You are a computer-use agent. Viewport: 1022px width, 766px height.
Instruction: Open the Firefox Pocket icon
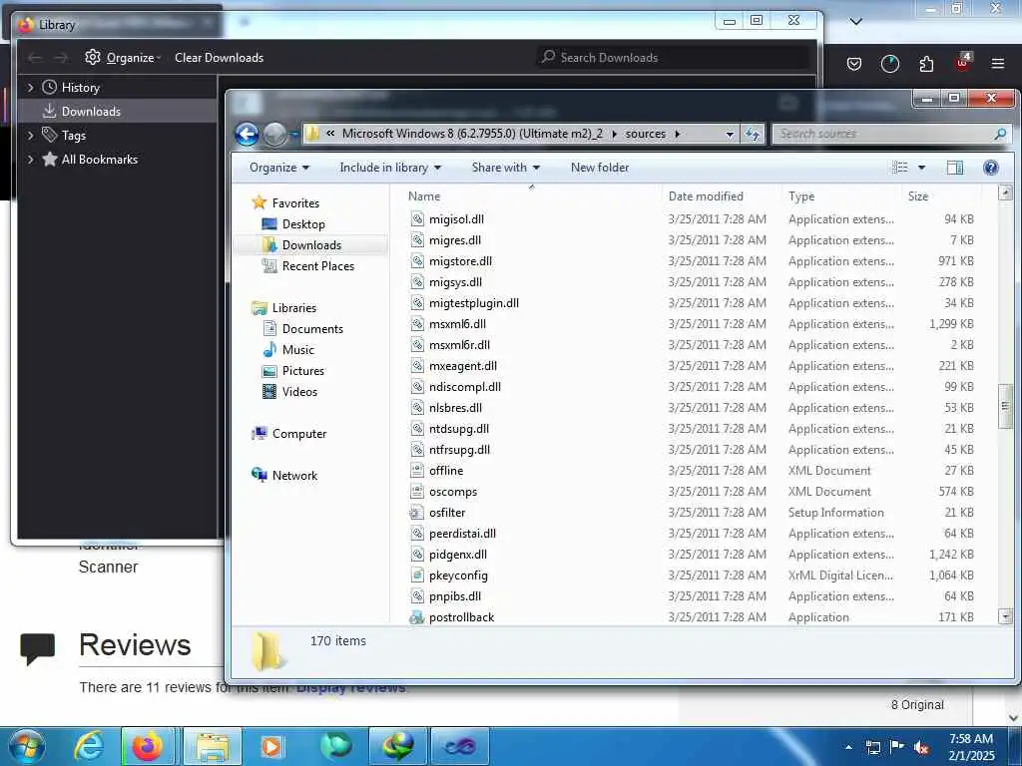[x=854, y=64]
